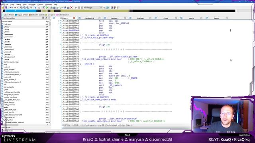Click the olive unexplored region in navigation band
This screenshot has width=255, height=143.
click(x=94, y=11)
